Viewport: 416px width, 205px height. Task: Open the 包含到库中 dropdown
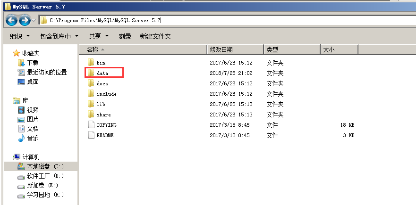pos(59,36)
